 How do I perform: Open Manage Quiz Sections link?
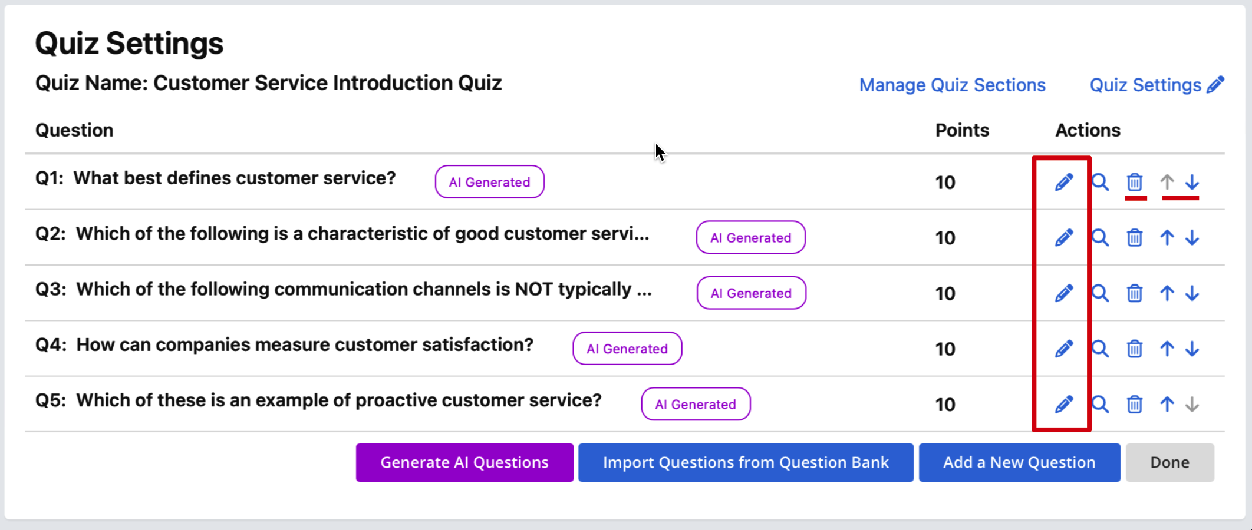click(x=952, y=85)
